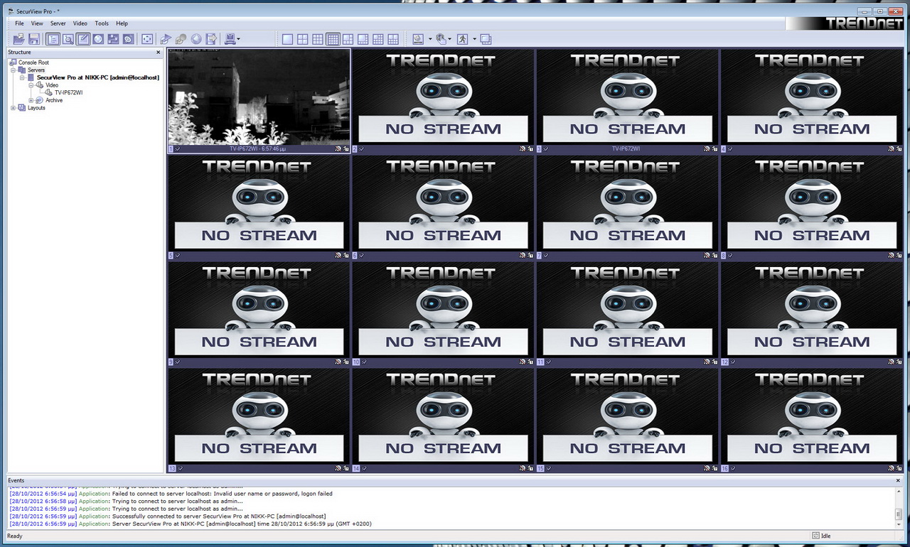
Task: Toggle the pin on camera cell 9
Action: click(178, 362)
